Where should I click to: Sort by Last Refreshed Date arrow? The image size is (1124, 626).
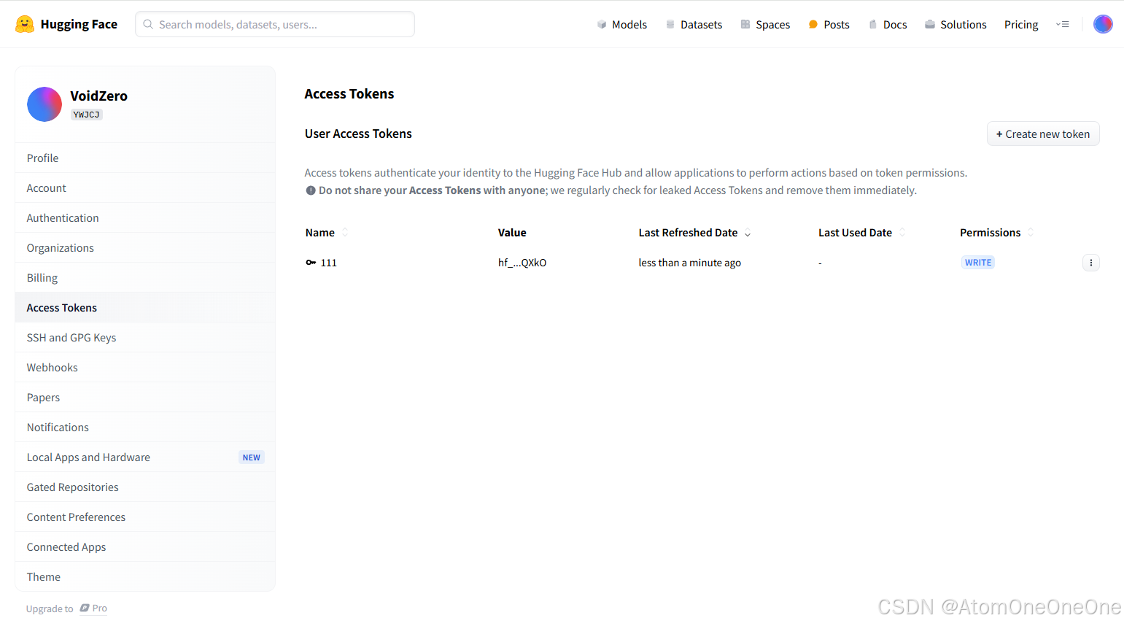tap(748, 233)
